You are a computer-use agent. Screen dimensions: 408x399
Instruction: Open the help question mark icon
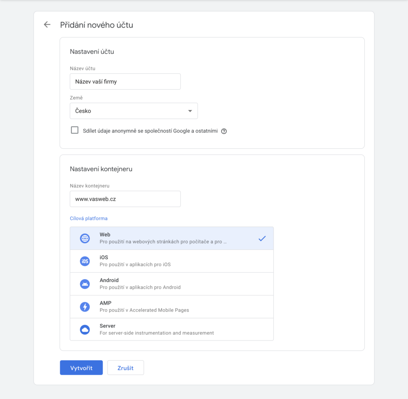[224, 131]
